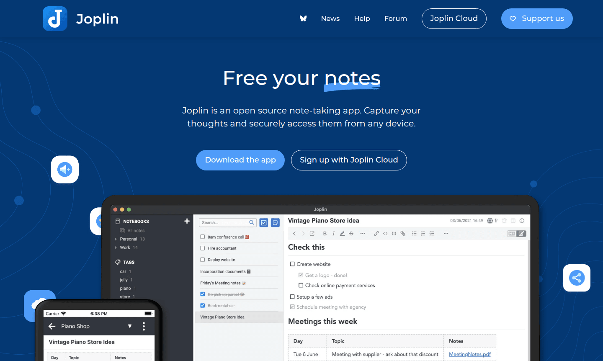Uncheck the Go pick up parcel item
This screenshot has width=603, height=361.
point(203,294)
